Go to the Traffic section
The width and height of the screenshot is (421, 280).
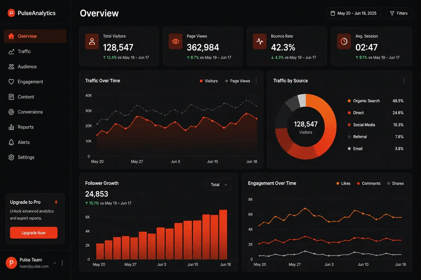(35, 51)
